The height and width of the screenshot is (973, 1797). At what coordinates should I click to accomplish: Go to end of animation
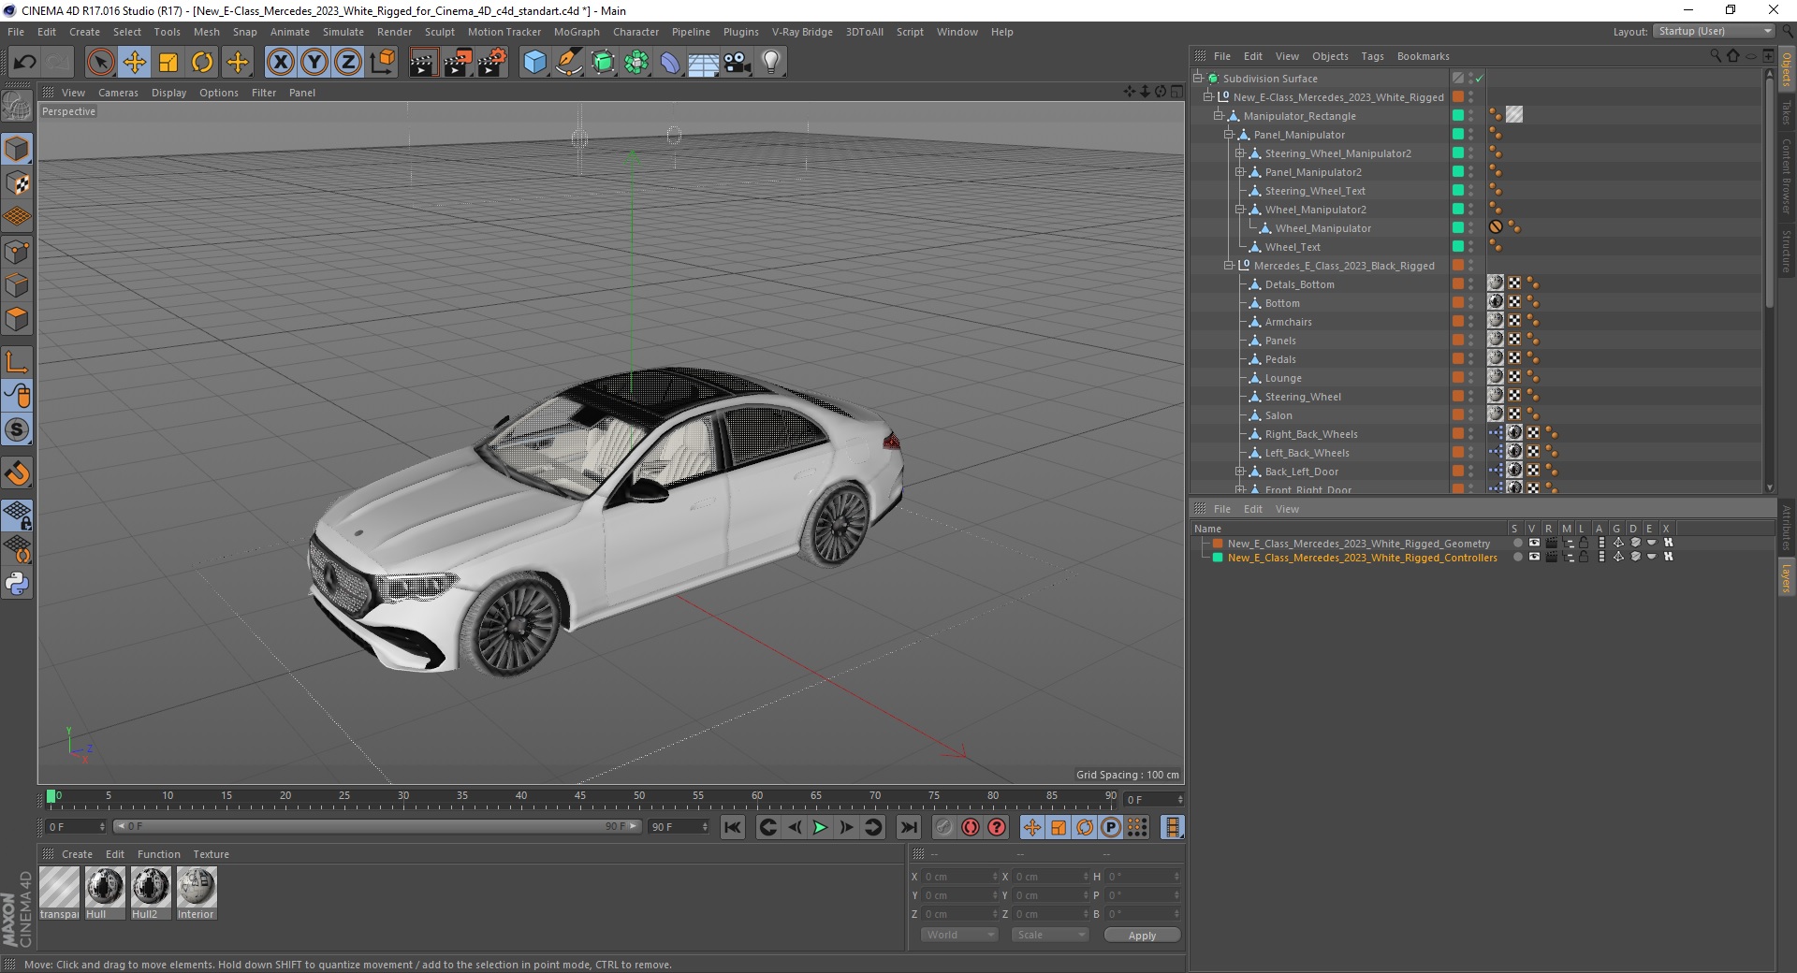(x=908, y=827)
